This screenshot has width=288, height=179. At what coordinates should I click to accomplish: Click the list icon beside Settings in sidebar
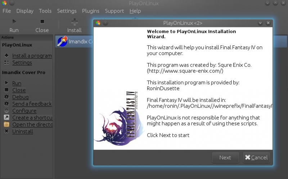tap(6, 62)
